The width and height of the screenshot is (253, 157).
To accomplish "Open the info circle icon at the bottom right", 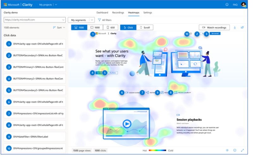I will coord(235,150).
